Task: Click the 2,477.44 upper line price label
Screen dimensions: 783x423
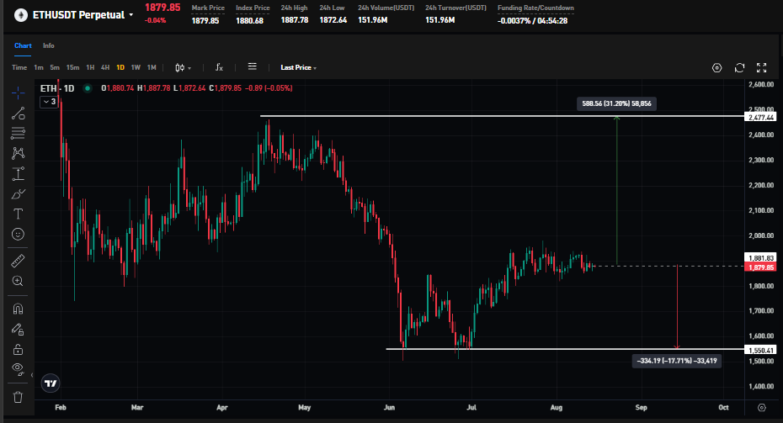Action: pos(761,117)
